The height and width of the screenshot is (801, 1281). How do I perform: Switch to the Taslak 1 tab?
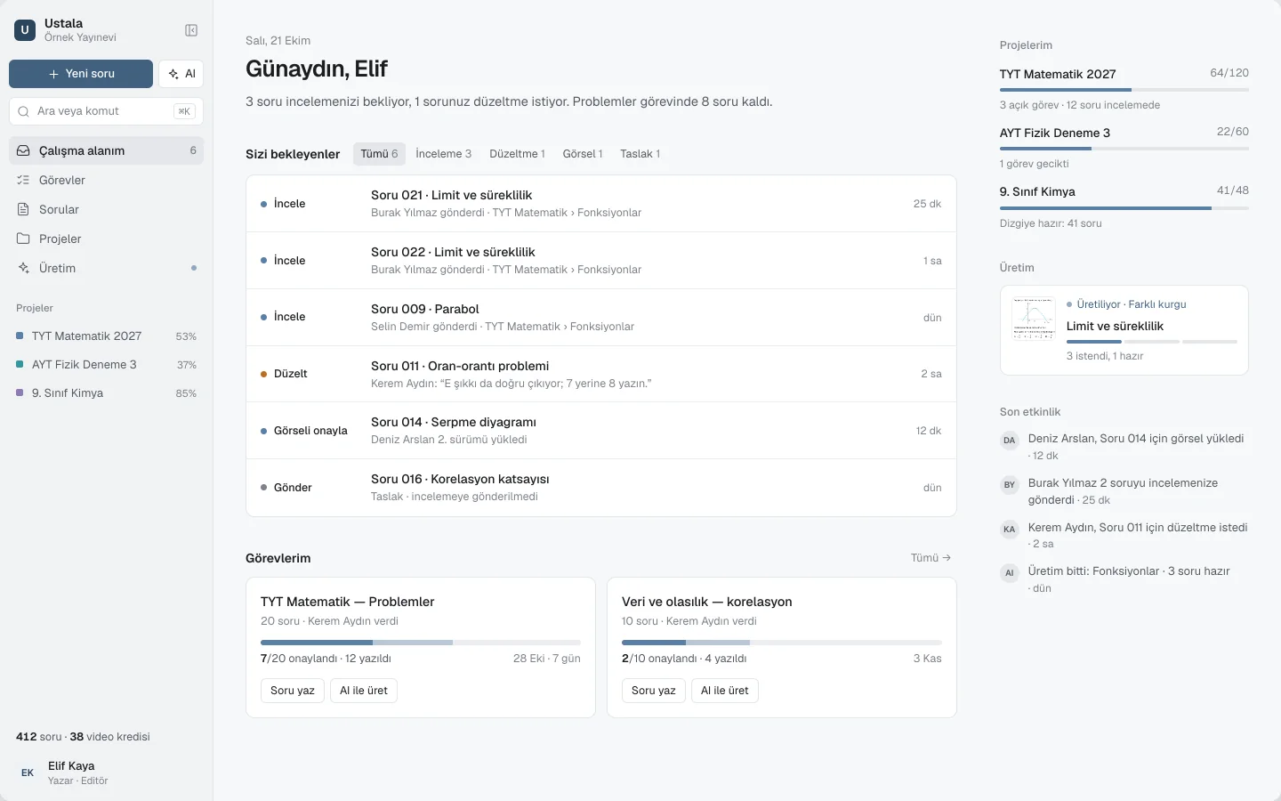(640, 154)
